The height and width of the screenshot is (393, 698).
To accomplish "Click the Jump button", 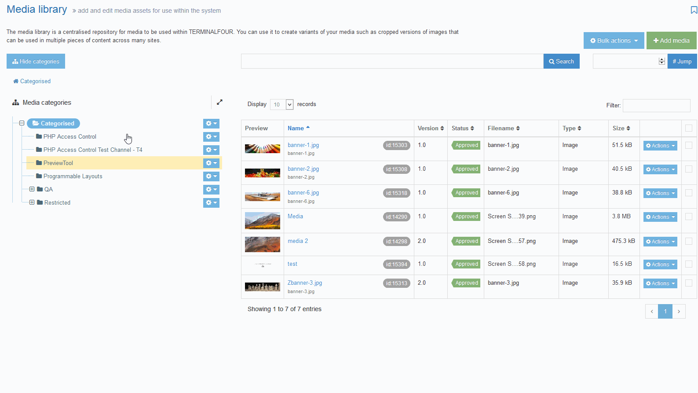I will click(682, 61).
